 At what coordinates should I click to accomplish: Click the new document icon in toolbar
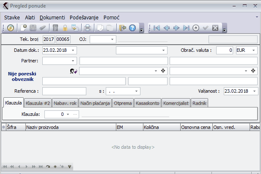click(24, 28)
